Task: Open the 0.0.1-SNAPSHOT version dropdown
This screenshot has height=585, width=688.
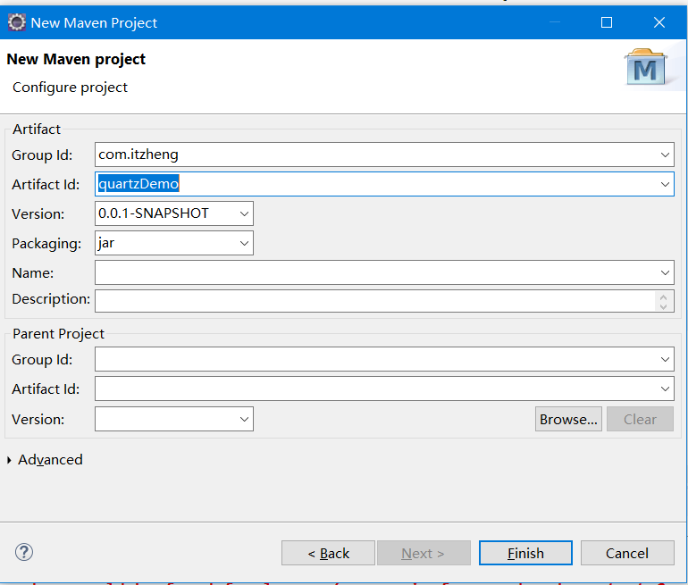Action: tap(244, 213)
